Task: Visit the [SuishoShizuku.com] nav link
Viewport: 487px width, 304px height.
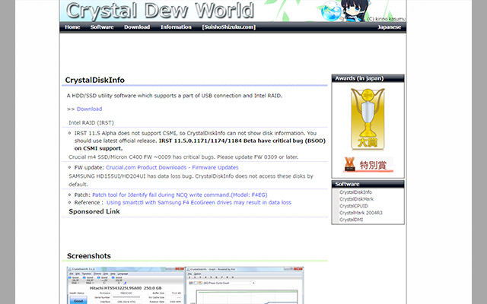Action: click(229, 27)
